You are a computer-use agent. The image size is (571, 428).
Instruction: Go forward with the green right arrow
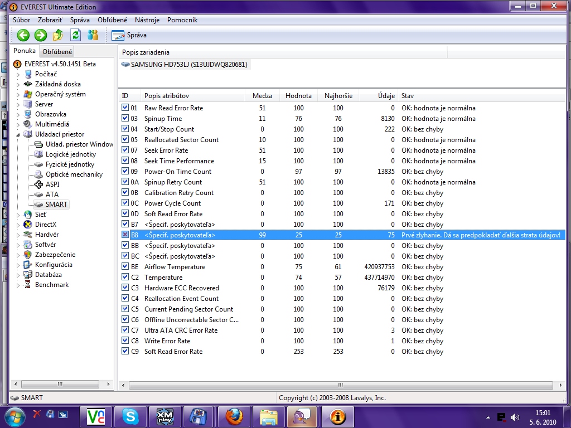tap(40, 35)
